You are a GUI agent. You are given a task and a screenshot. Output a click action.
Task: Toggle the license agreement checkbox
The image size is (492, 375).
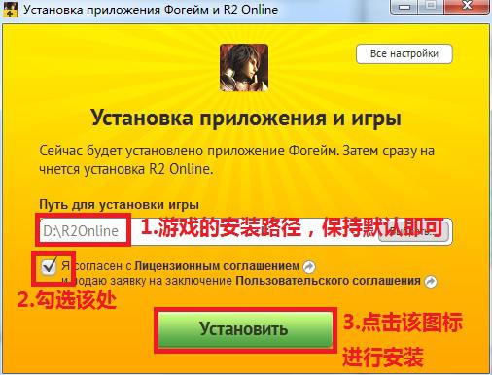click(50, 267)
